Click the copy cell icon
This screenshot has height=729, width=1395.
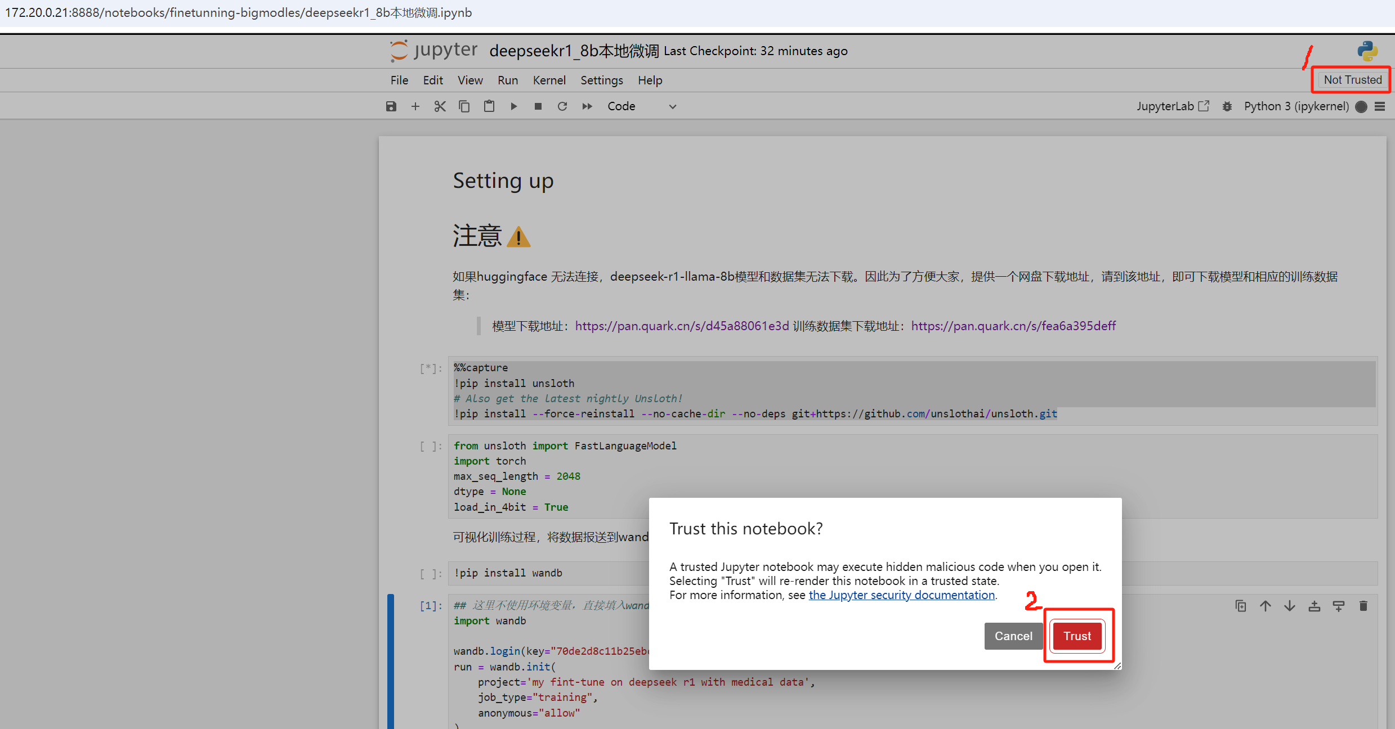click(x=464, y=106)
